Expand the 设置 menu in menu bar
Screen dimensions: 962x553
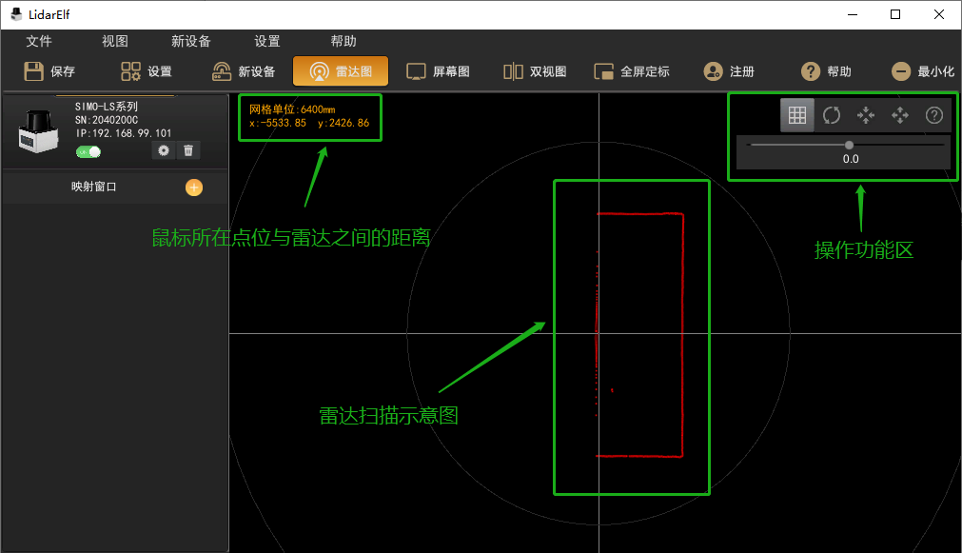point(267,41)
